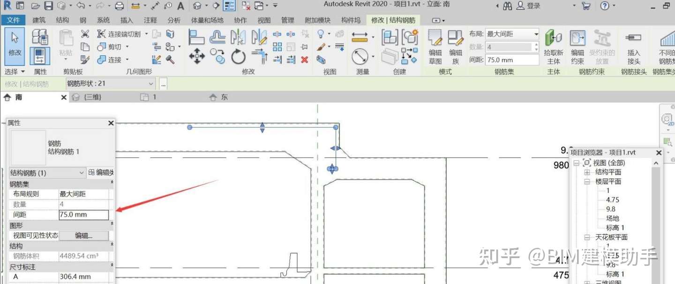This screenshot has height=284, width=675.
Task: Click ribbon 间距 field 75.0 mm
Action: point(512,60)
